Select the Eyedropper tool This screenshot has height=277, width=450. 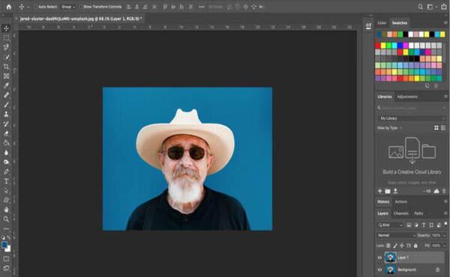click(x=6, y=85)
